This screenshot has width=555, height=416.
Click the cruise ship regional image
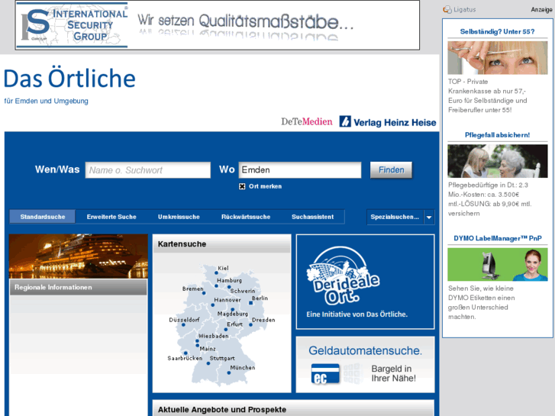tap(78, 256)
